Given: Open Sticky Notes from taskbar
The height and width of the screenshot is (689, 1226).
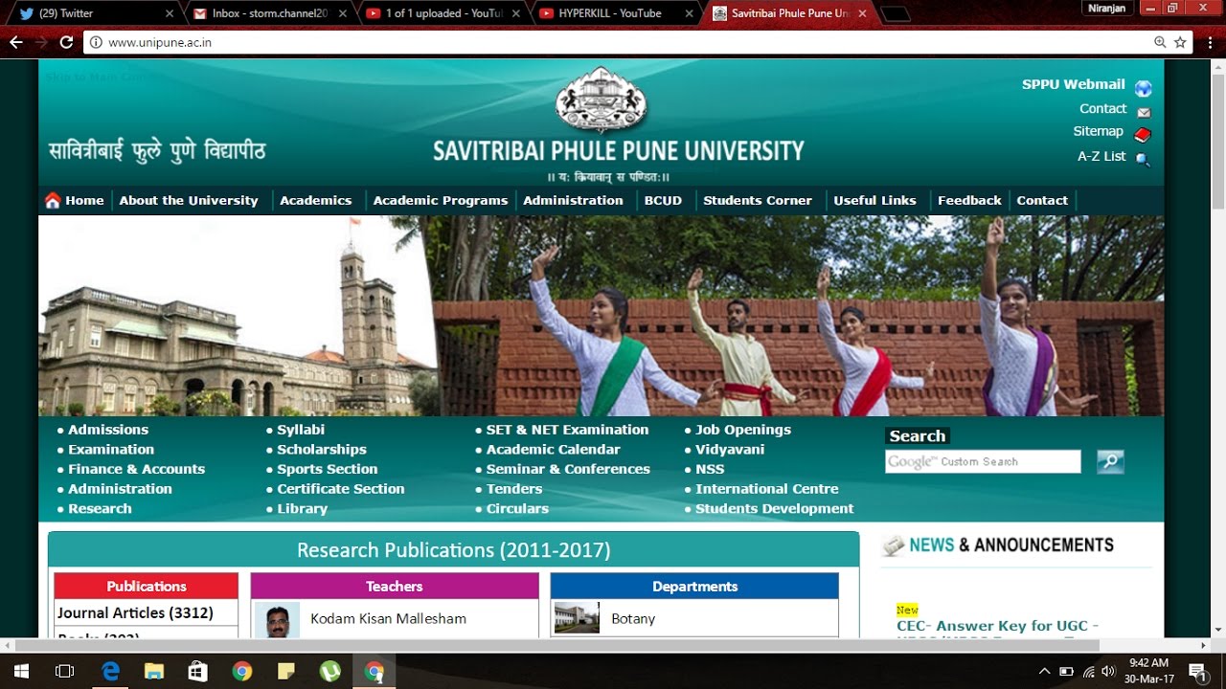Looking at the screenshot, I should [x=285, y=672].
